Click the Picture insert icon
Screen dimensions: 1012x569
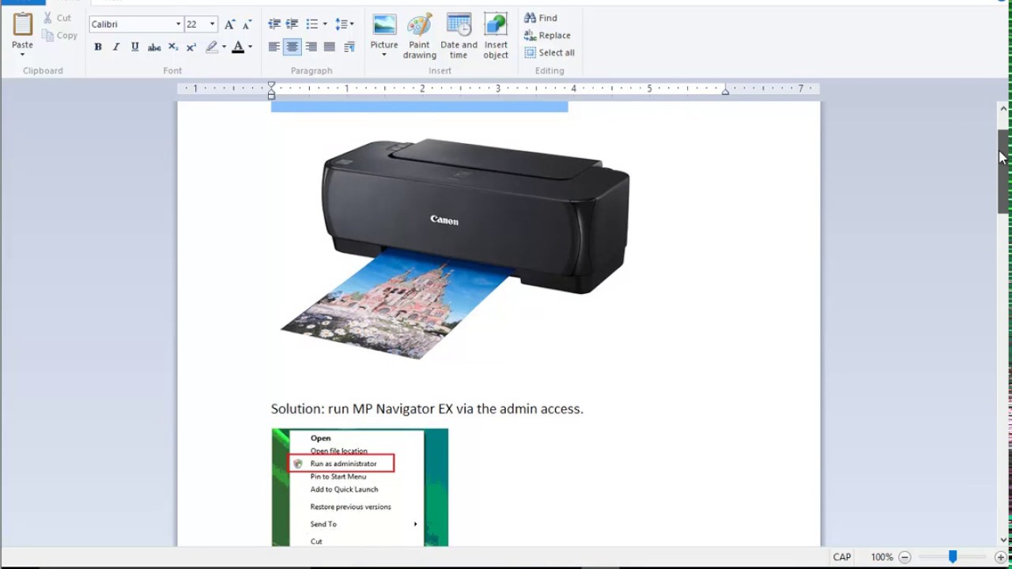tap(384, 25)
